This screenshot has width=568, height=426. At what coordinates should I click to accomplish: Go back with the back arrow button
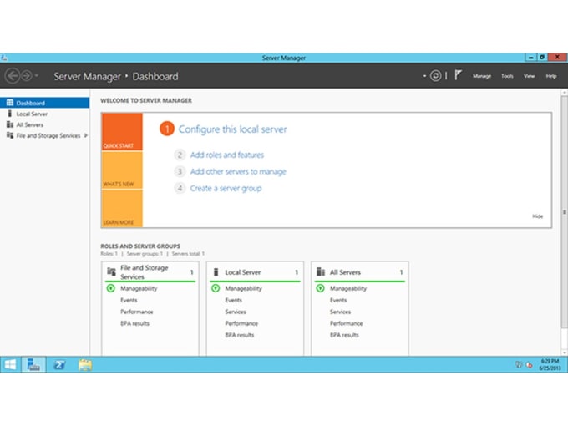[12, 76]
